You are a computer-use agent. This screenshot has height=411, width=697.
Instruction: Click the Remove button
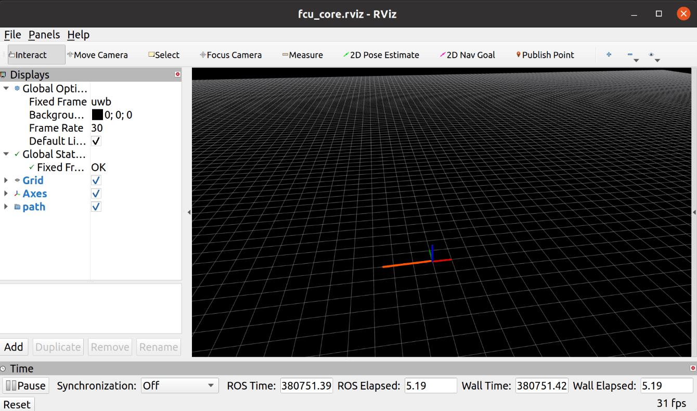pyautogui.click(x=110, y=347)
